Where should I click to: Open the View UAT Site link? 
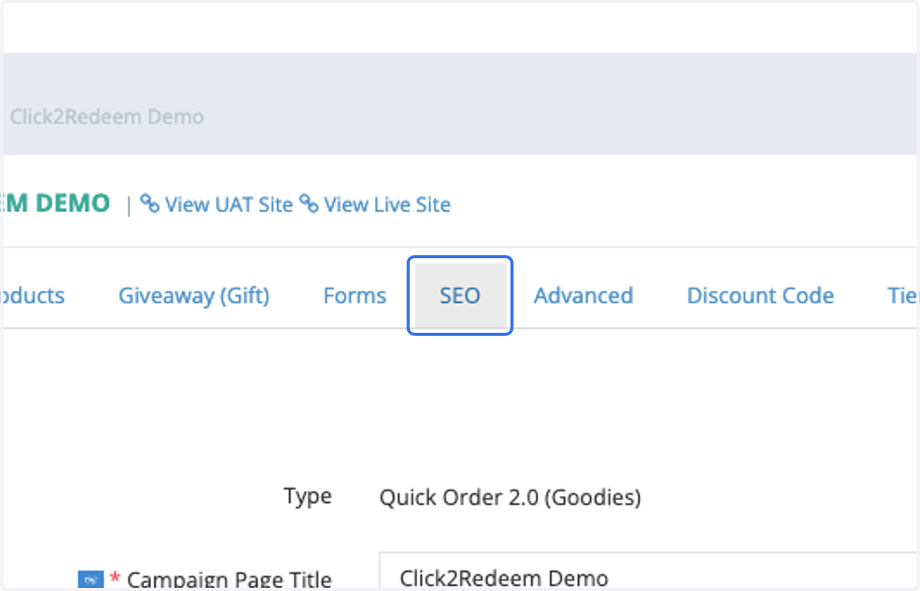[228, 204]
